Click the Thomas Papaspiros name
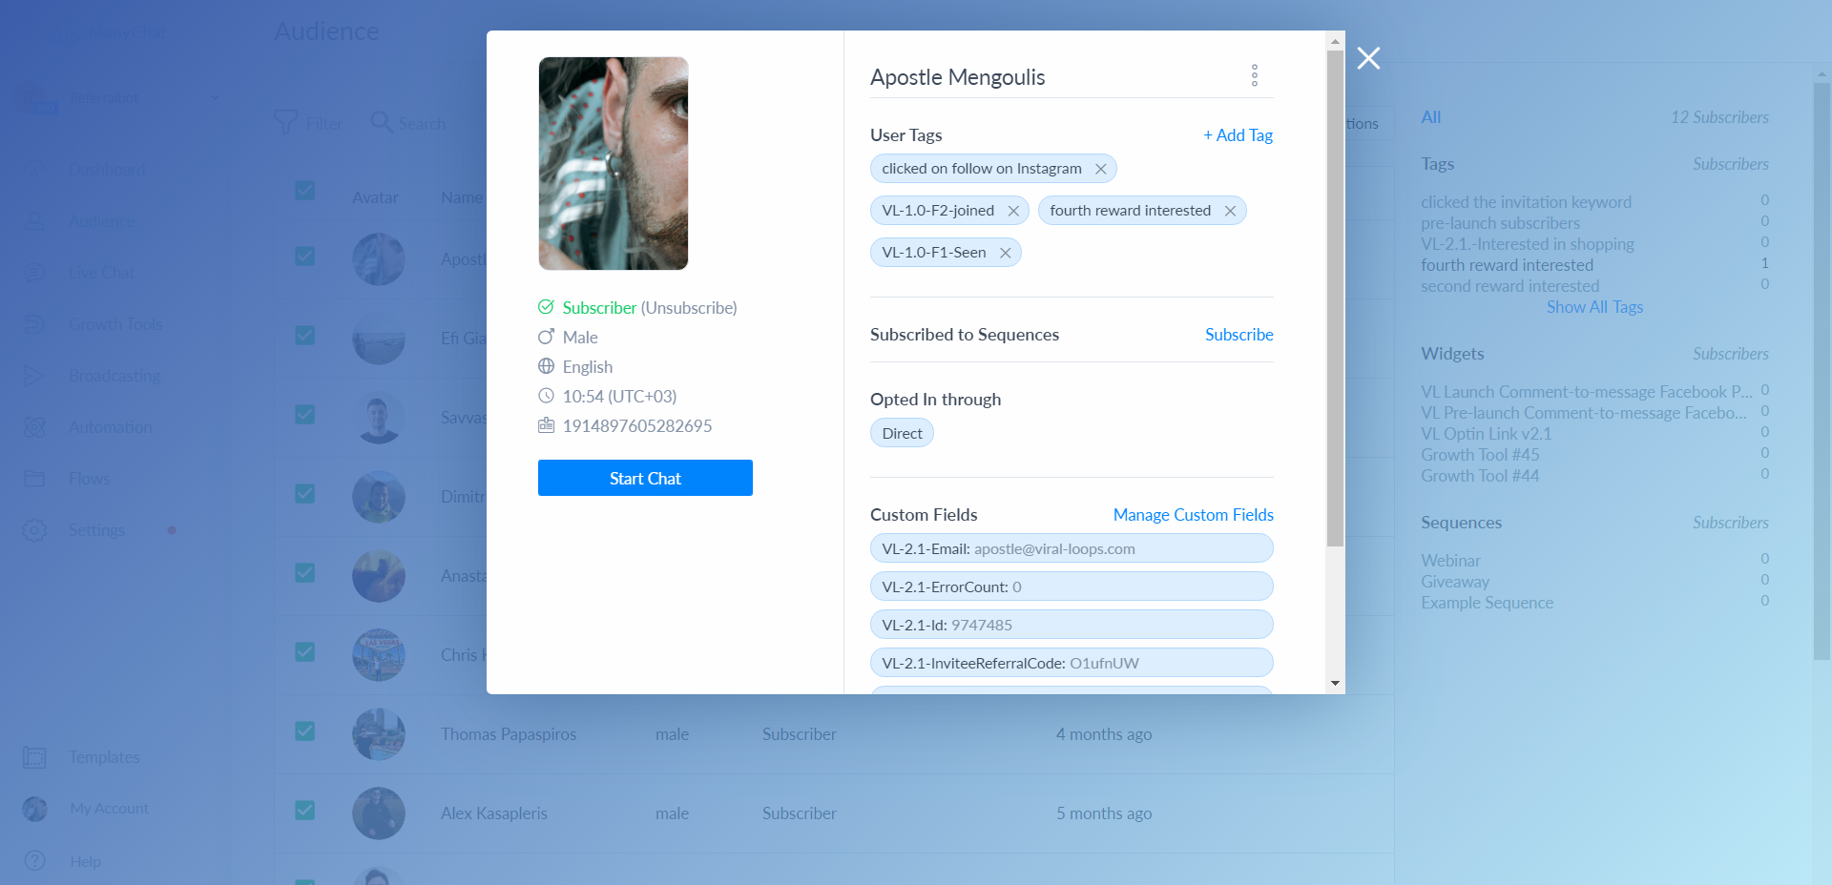The height and width of the screenshot is (885, 1832). pos(509,734)
